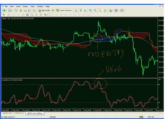The image size is (165, 119).
Task: Expand the Profiles dropdown arrow
Action: tap(12, 10)
